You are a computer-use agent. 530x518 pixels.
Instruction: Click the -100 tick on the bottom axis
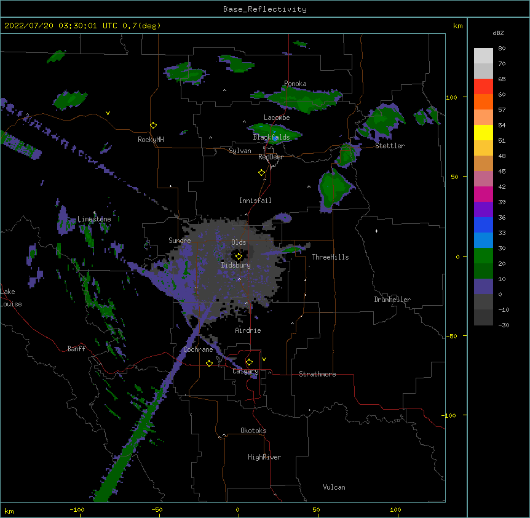pos(77,509)
